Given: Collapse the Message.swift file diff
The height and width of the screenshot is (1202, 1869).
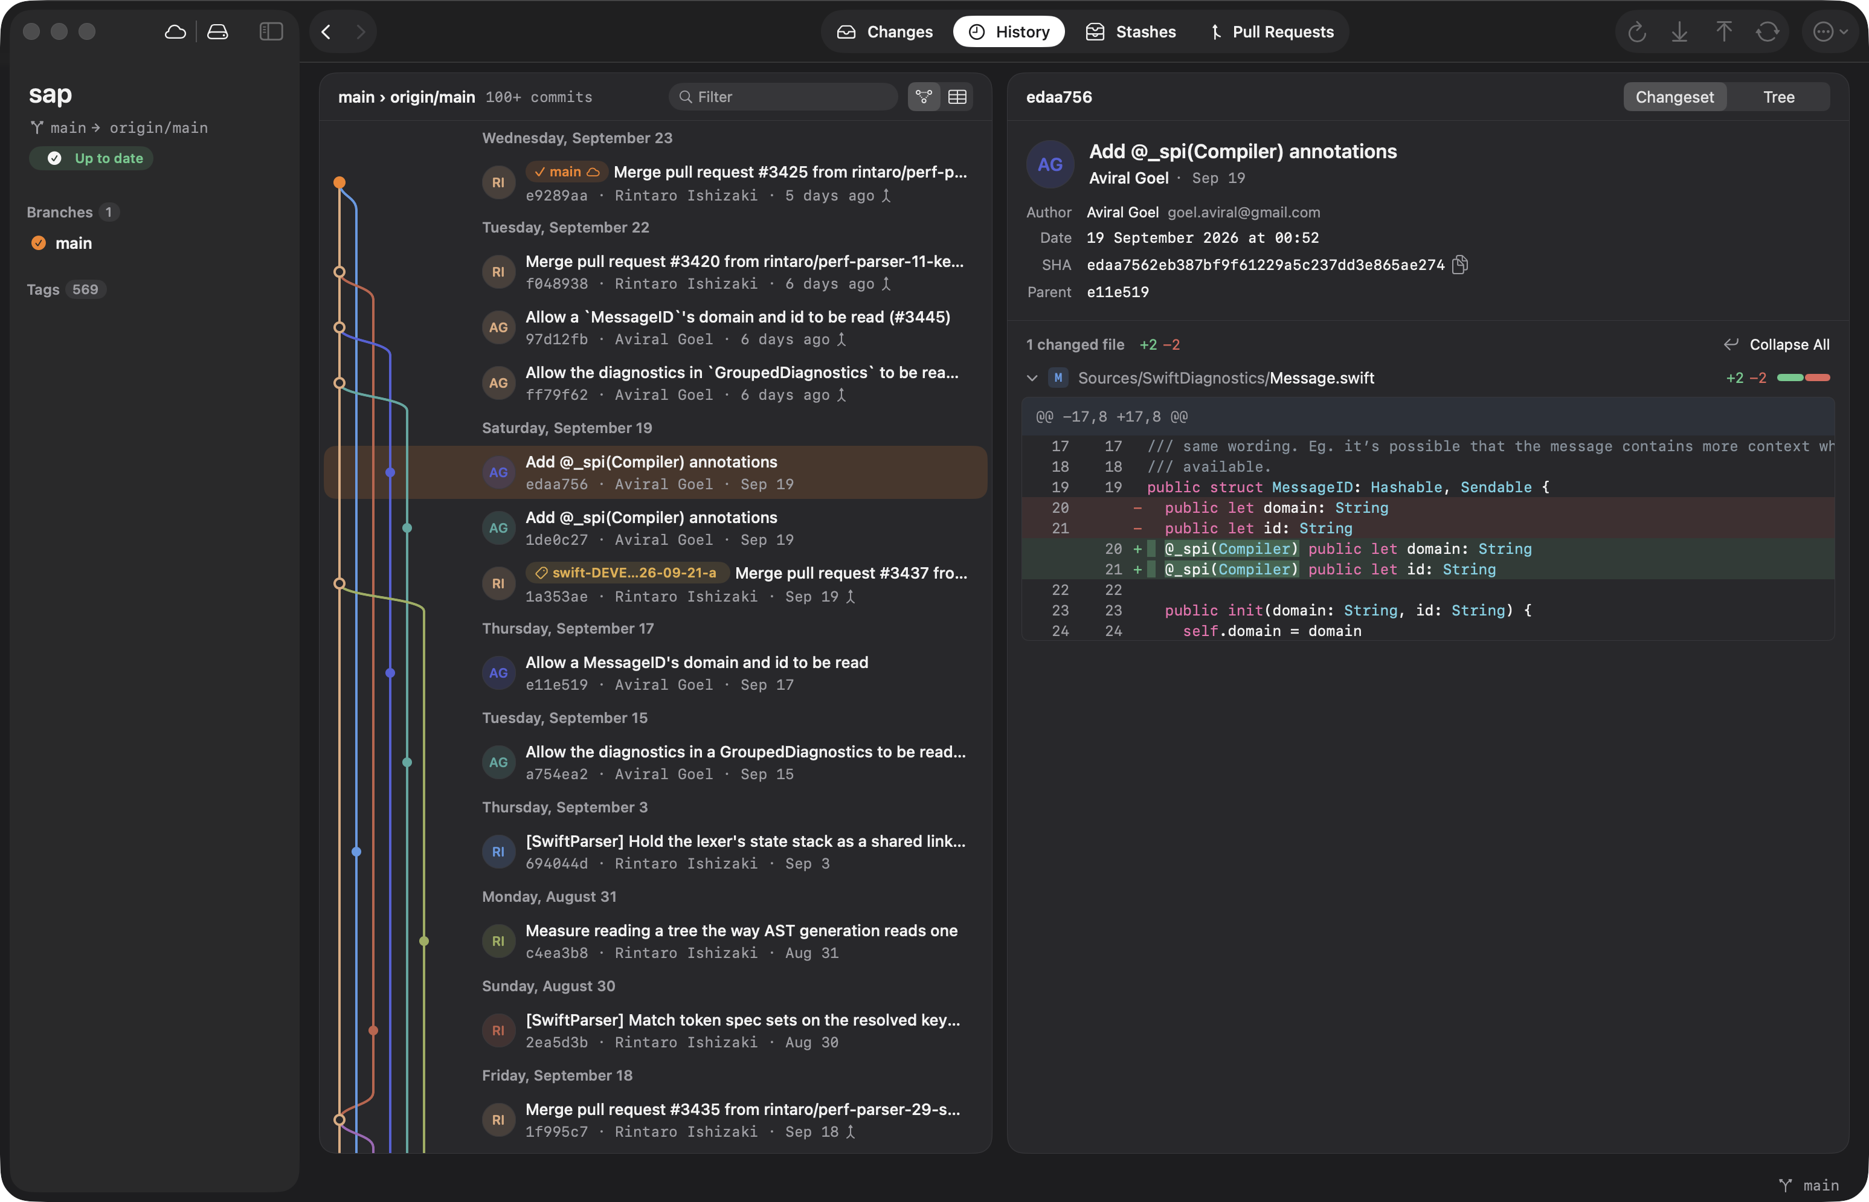Looking at the screenshot, I should coord(1032,378).
